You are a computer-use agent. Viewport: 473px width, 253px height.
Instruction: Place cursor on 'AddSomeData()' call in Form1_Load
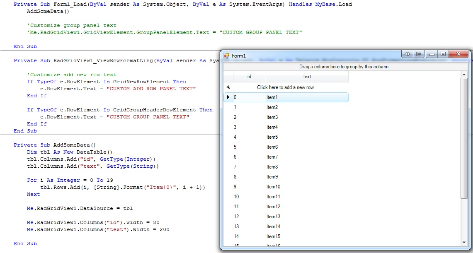point(48,11)
